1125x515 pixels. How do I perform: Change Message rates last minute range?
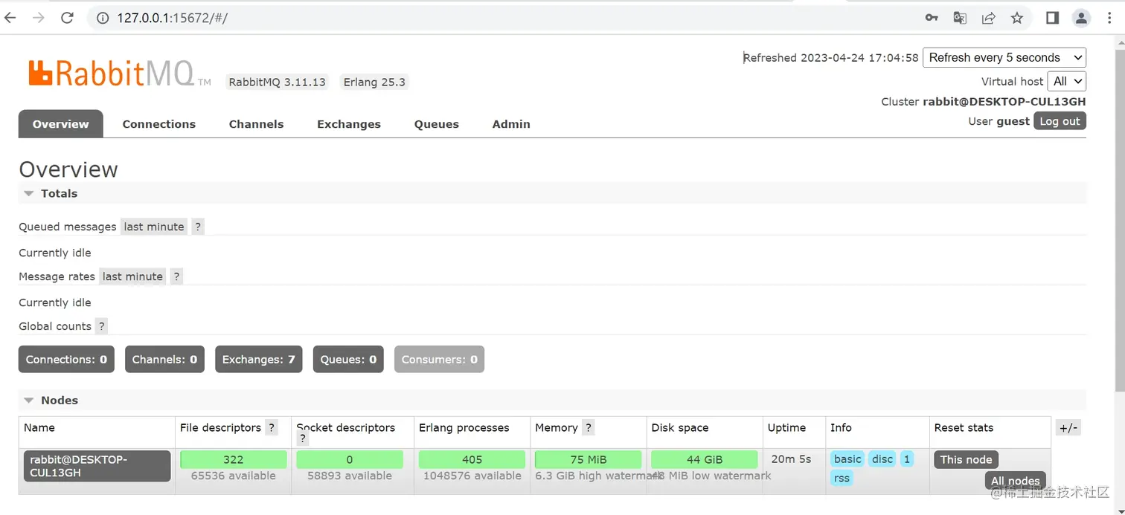point(132,276)
